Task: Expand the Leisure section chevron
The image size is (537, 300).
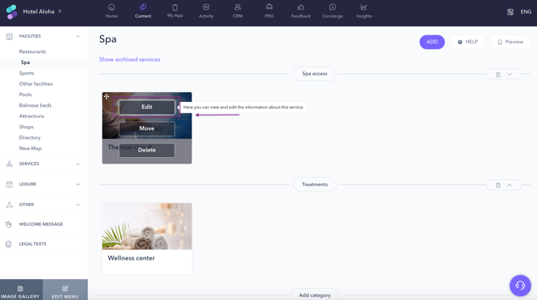Action: pyautogui.click(x=78, y=184)
